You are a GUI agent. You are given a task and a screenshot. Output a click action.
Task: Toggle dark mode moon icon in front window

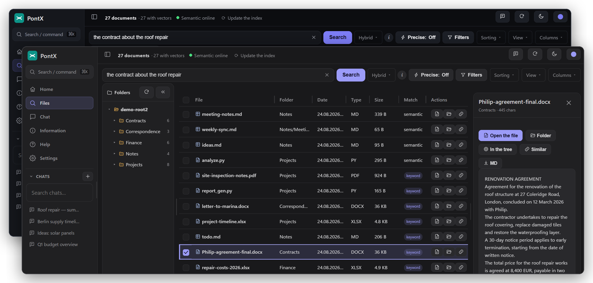tap(554, 54)
